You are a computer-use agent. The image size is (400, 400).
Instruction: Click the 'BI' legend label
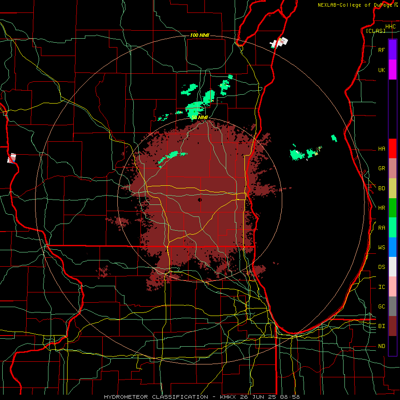[381, 326]
